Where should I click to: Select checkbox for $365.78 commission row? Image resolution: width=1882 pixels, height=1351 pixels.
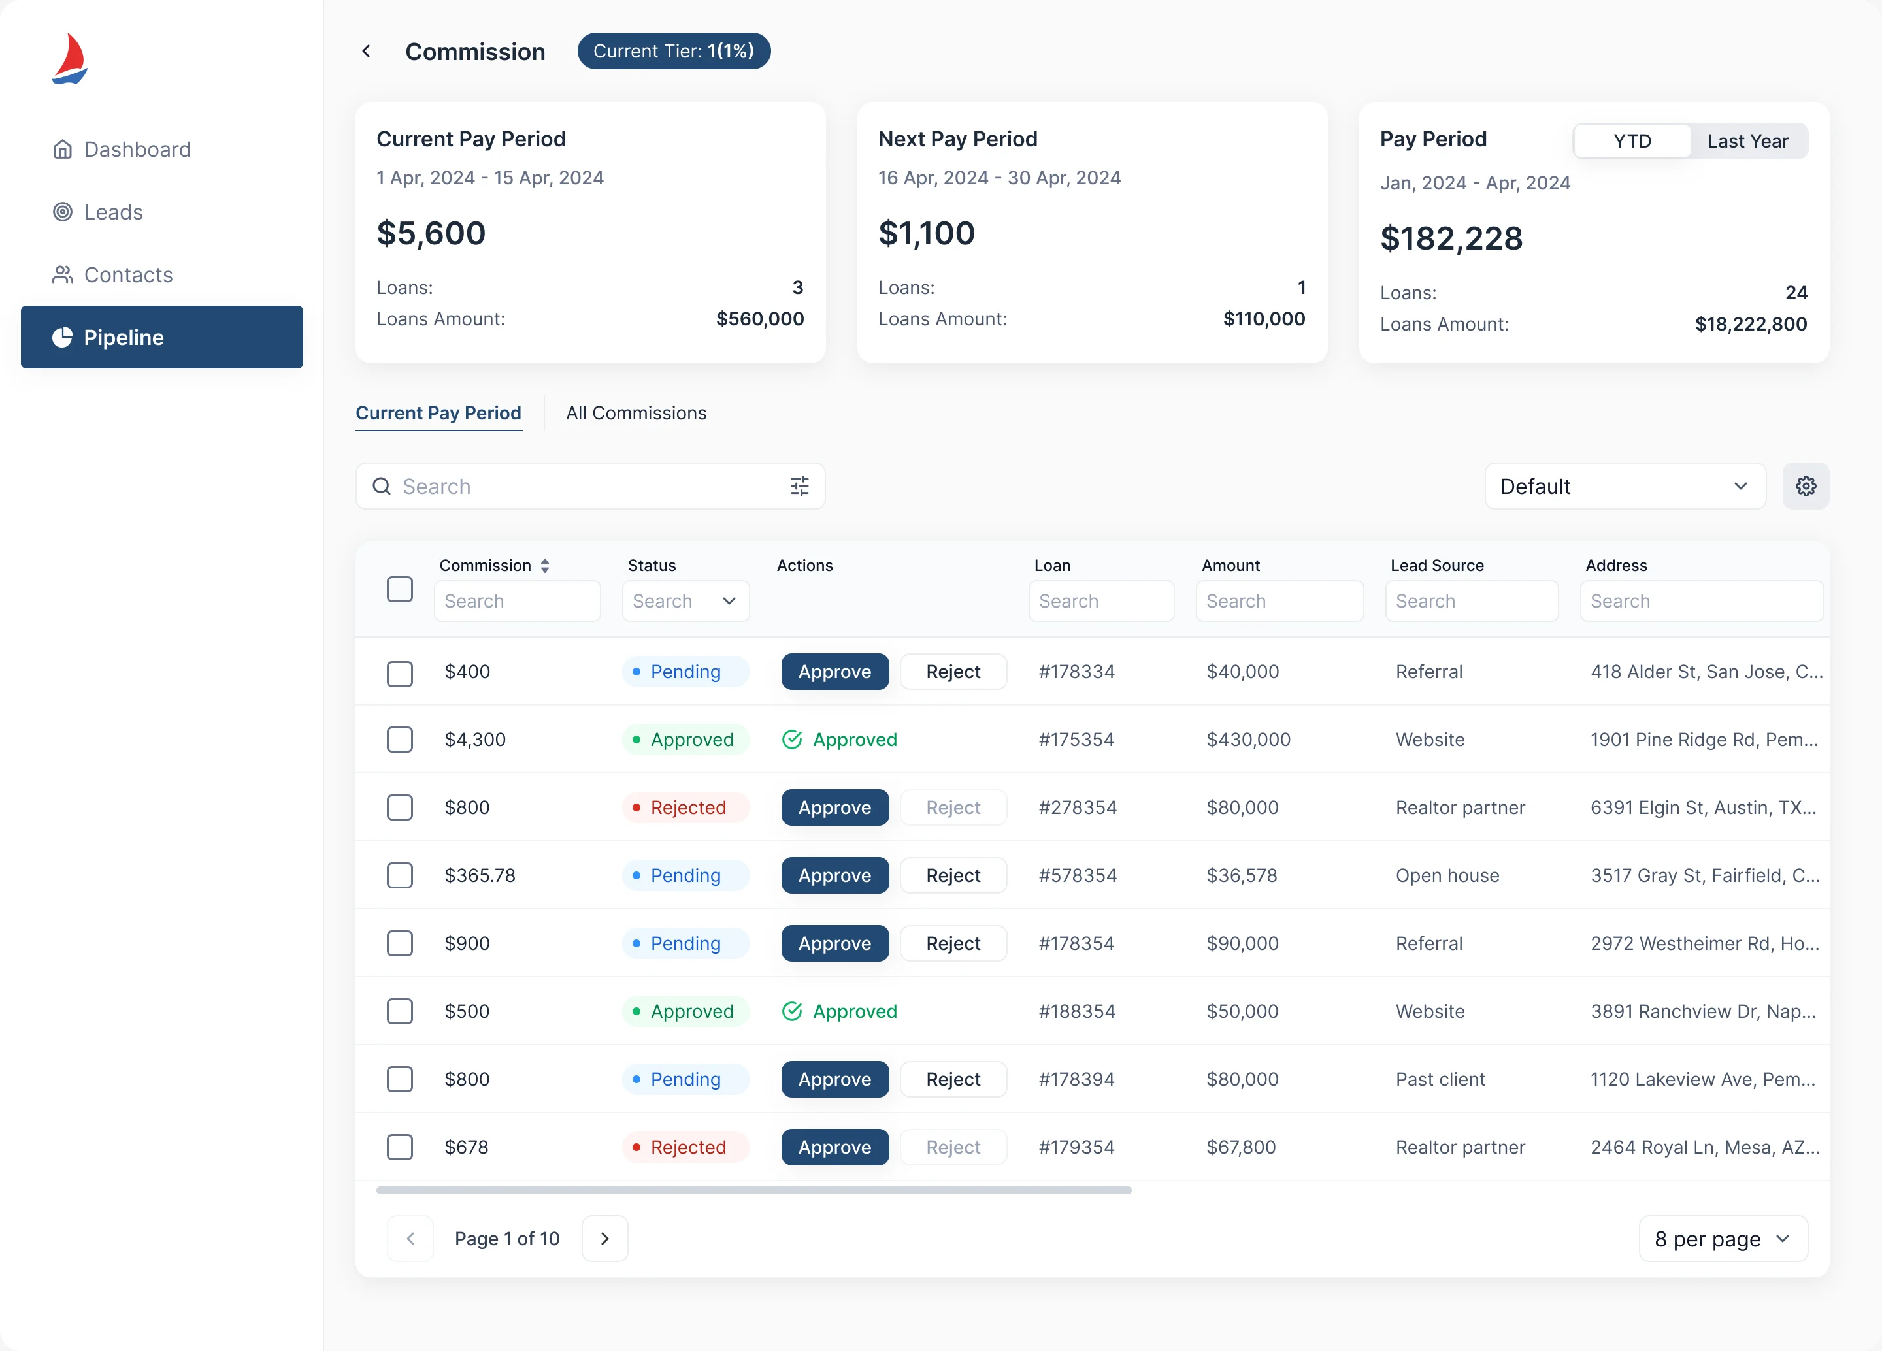tap(400, 875)
